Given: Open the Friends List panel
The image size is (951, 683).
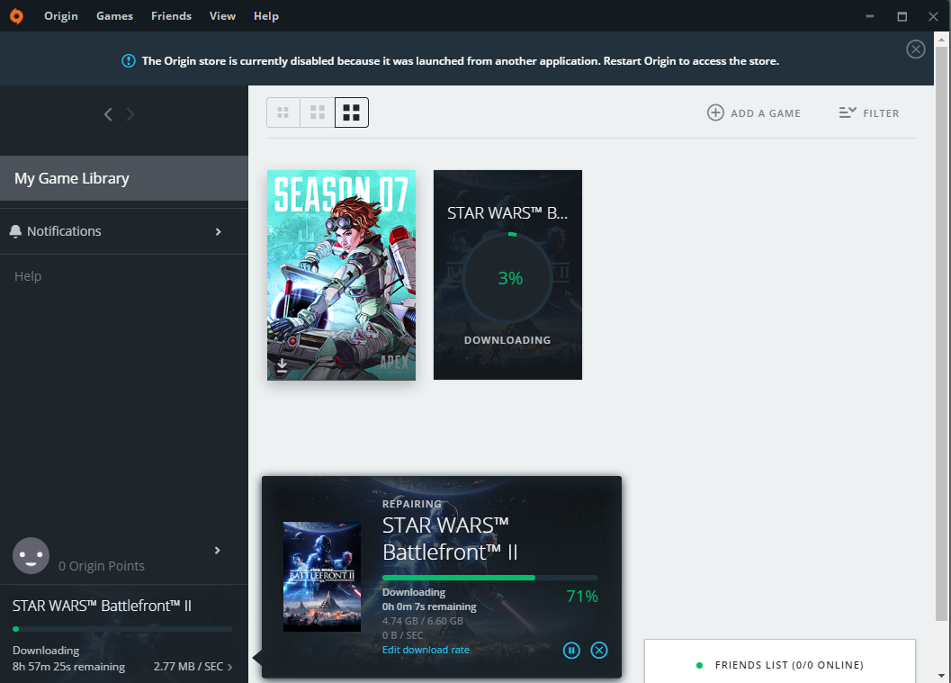Looking at the screenshot, I should click(x=780, y=661).
